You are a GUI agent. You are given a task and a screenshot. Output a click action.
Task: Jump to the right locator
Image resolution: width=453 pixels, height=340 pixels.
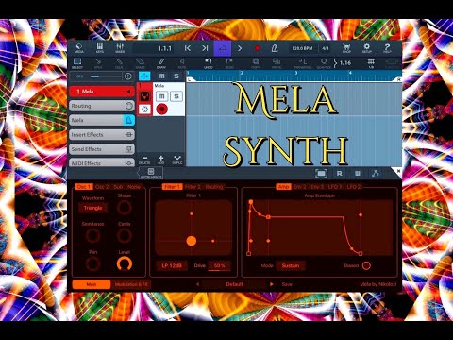(x=205, y=48)
